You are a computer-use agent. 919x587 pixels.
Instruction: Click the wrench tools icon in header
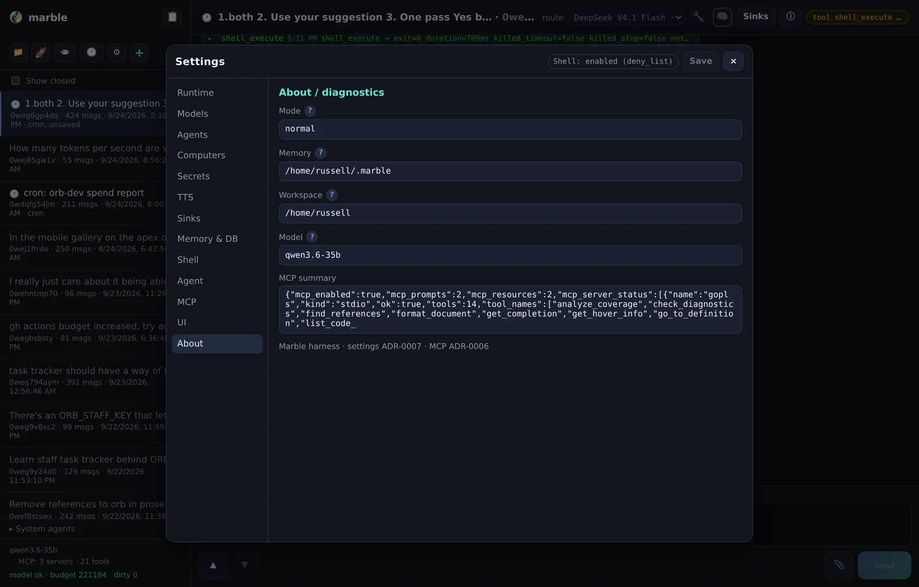pos(698,17)
